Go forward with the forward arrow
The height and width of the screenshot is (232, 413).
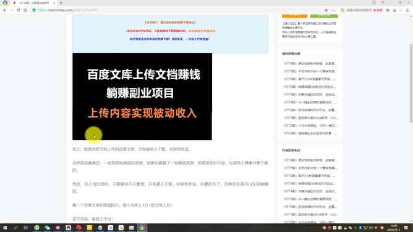[11, 10]
